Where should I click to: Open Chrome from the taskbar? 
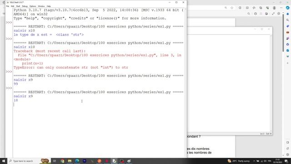[x=62, y=161]
